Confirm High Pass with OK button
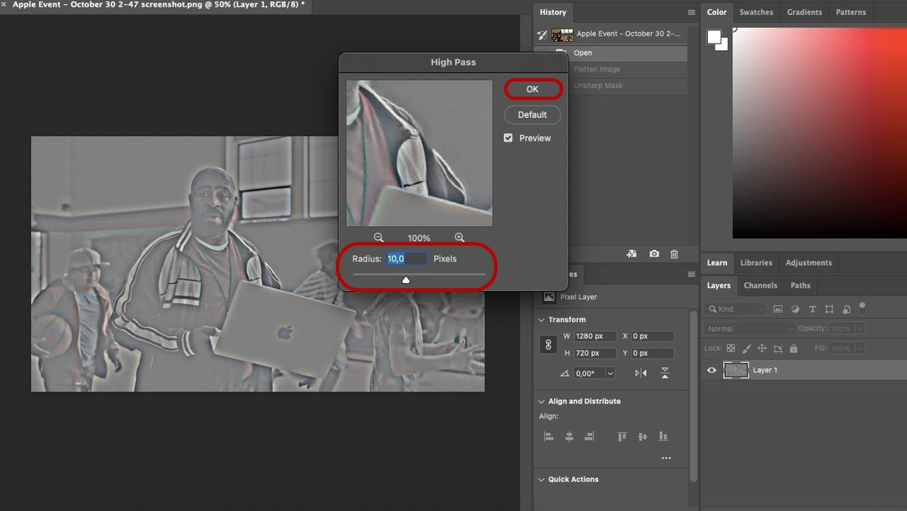 pos(532,89)
